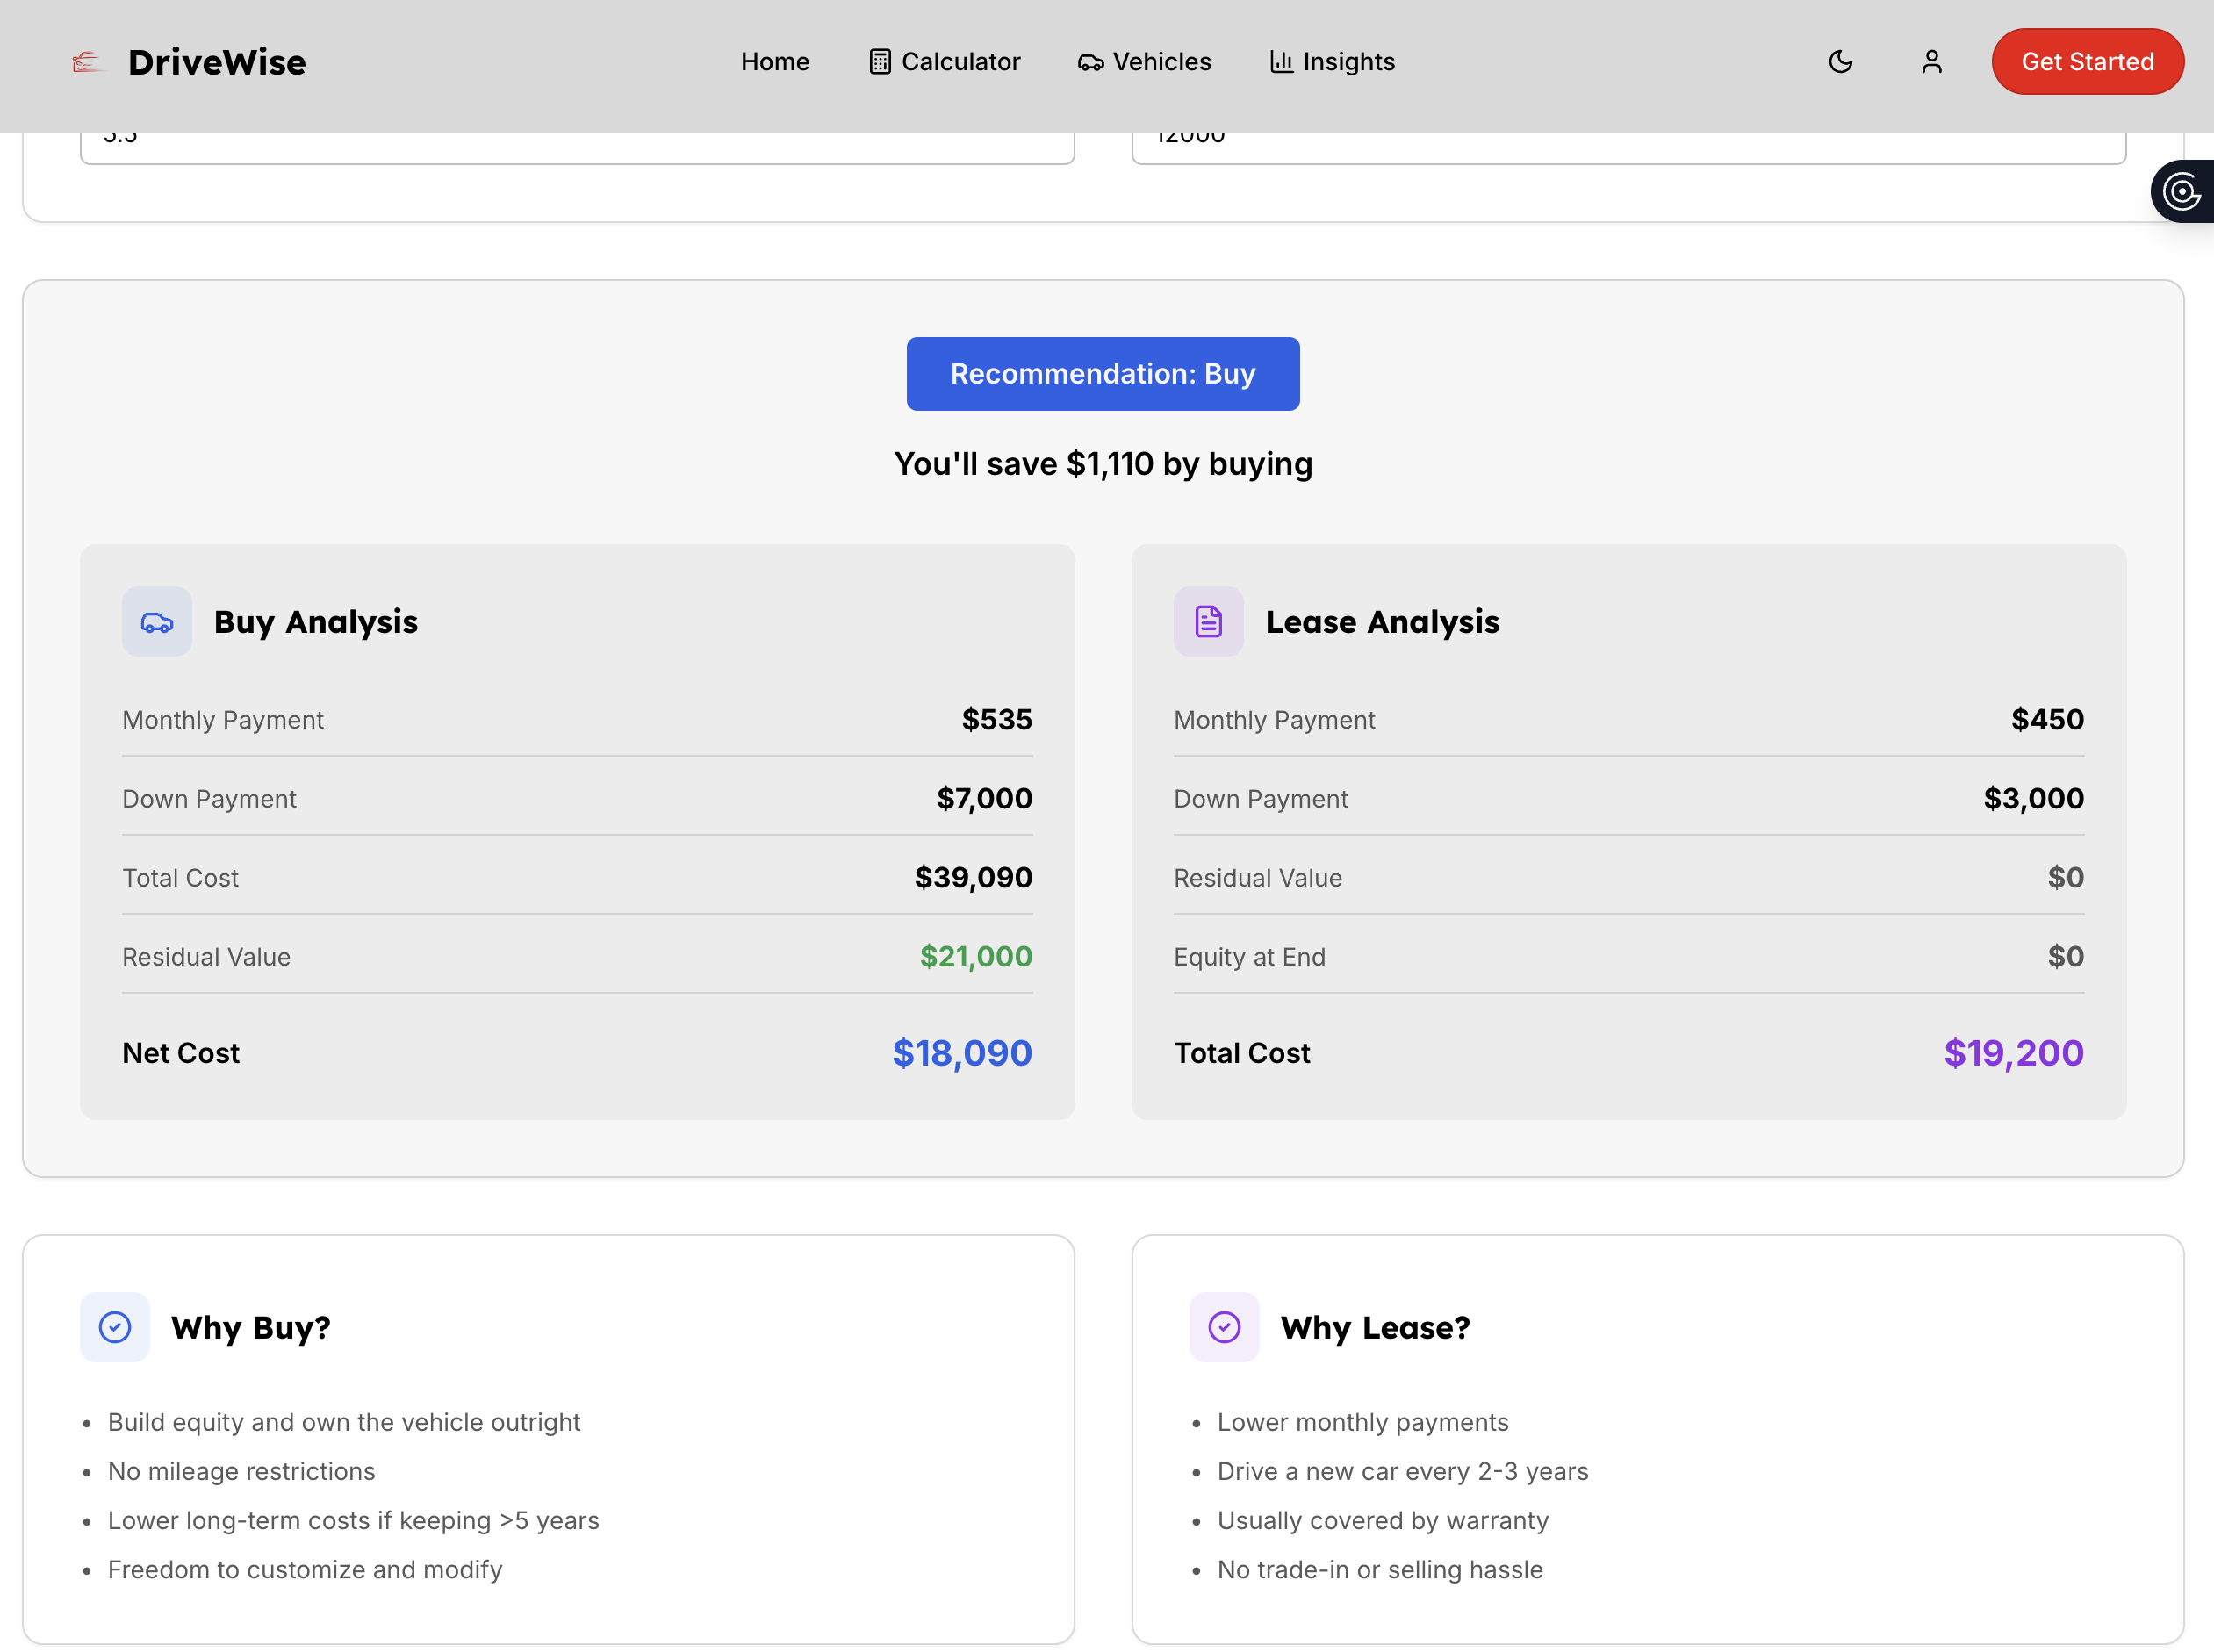Click the Why Buy checkmark icon
The height and width of the screenshot is (1652, 2214).
pos(115,1327)
